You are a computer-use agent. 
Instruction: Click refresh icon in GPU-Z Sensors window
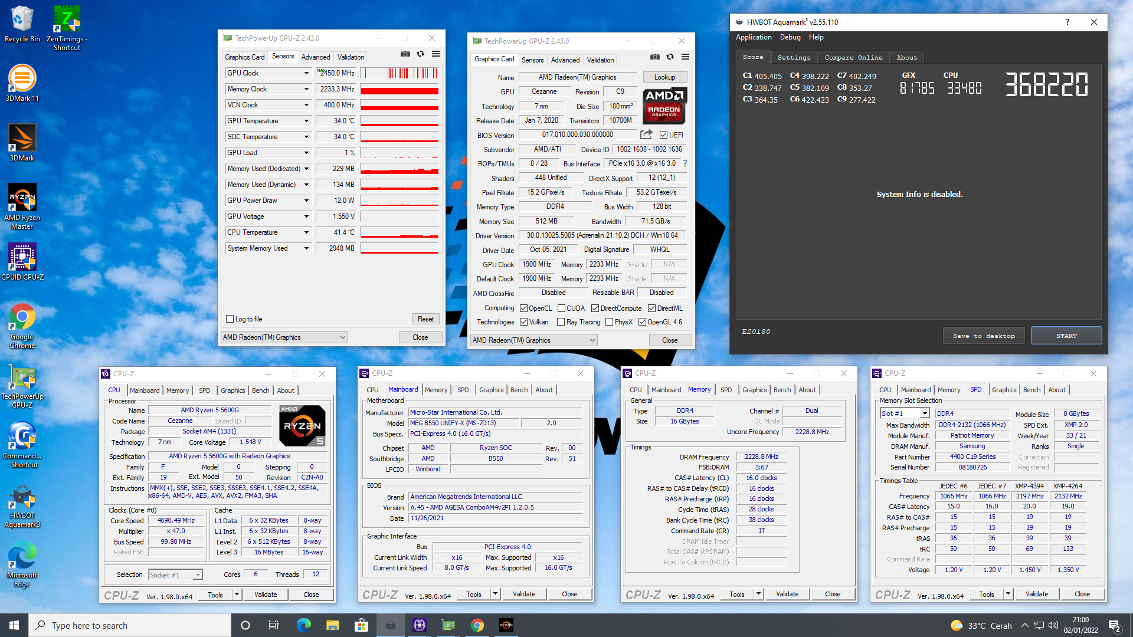421,54
